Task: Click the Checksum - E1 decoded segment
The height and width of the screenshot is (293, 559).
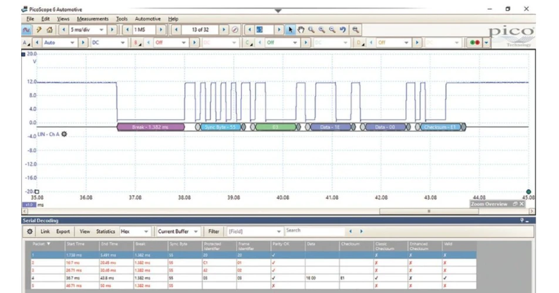Action: click(440, 127)
